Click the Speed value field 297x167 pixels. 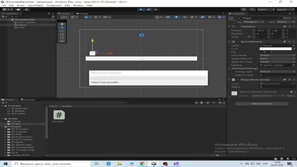(278, 87)
